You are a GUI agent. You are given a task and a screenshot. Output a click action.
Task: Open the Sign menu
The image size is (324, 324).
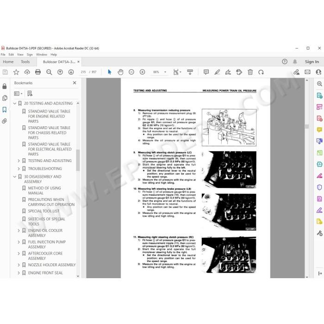click(30, 55)
